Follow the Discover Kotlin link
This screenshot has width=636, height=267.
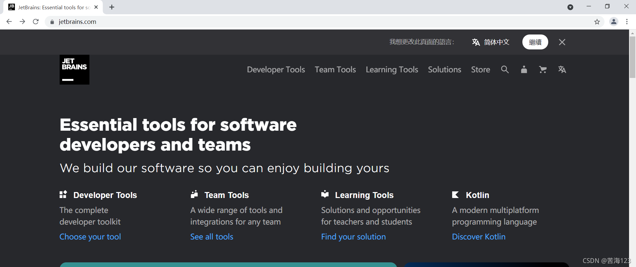point(479,237)
